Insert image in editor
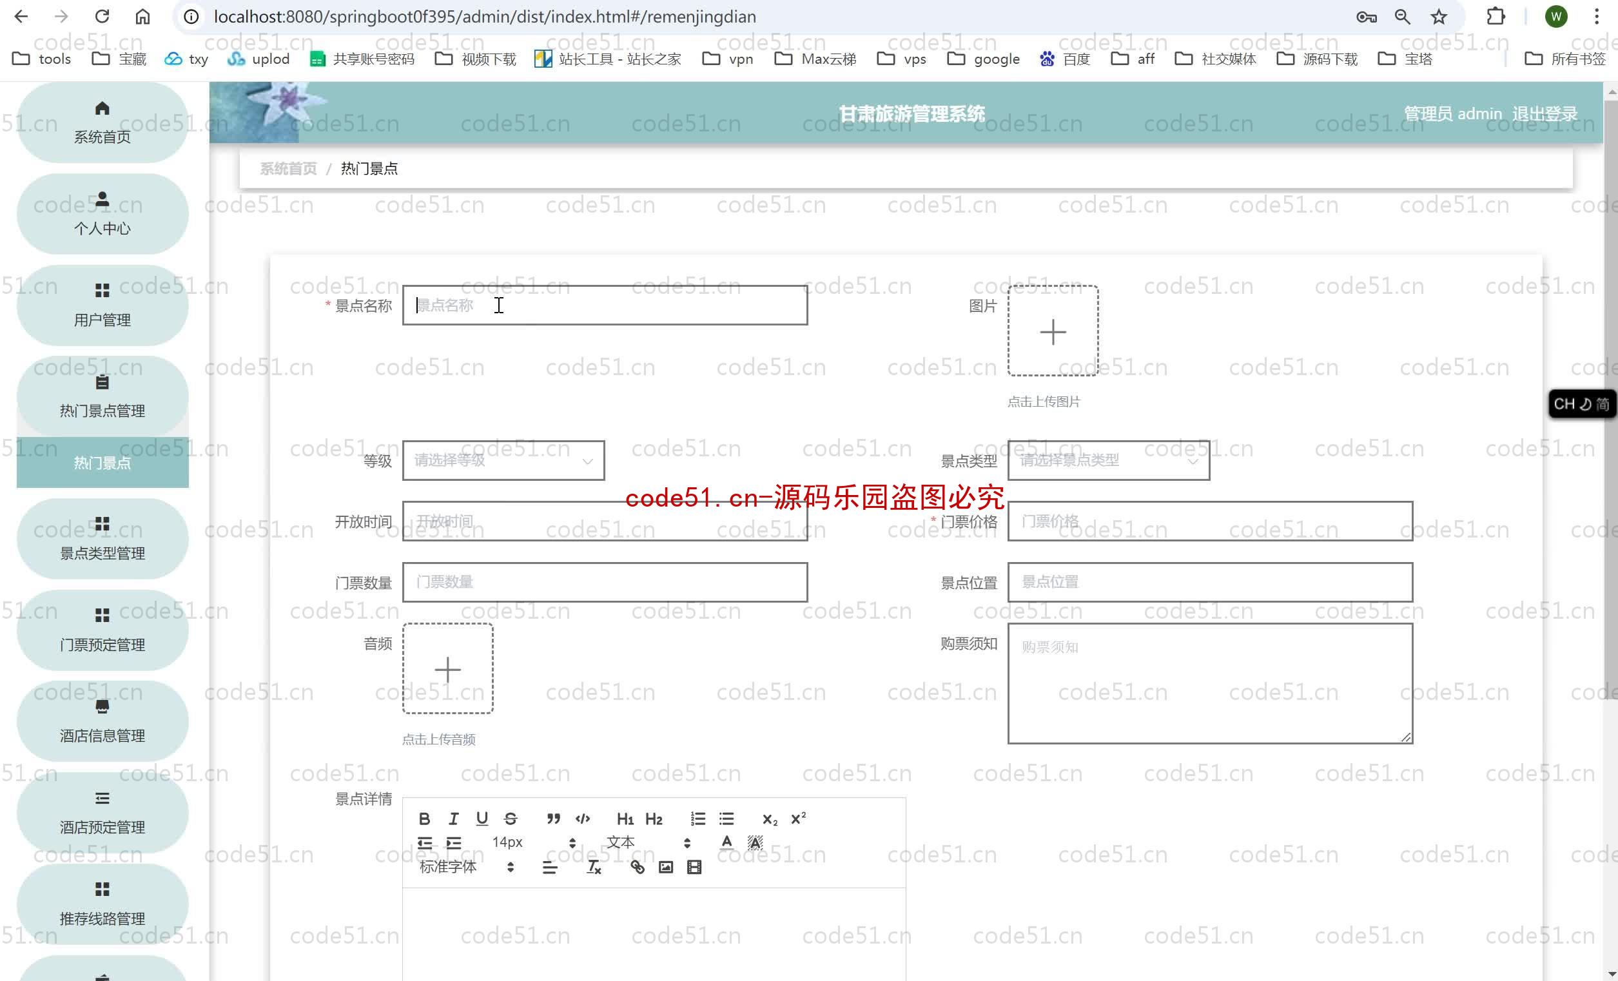This screenshot has height=981, width=1618. click(666, 868)
